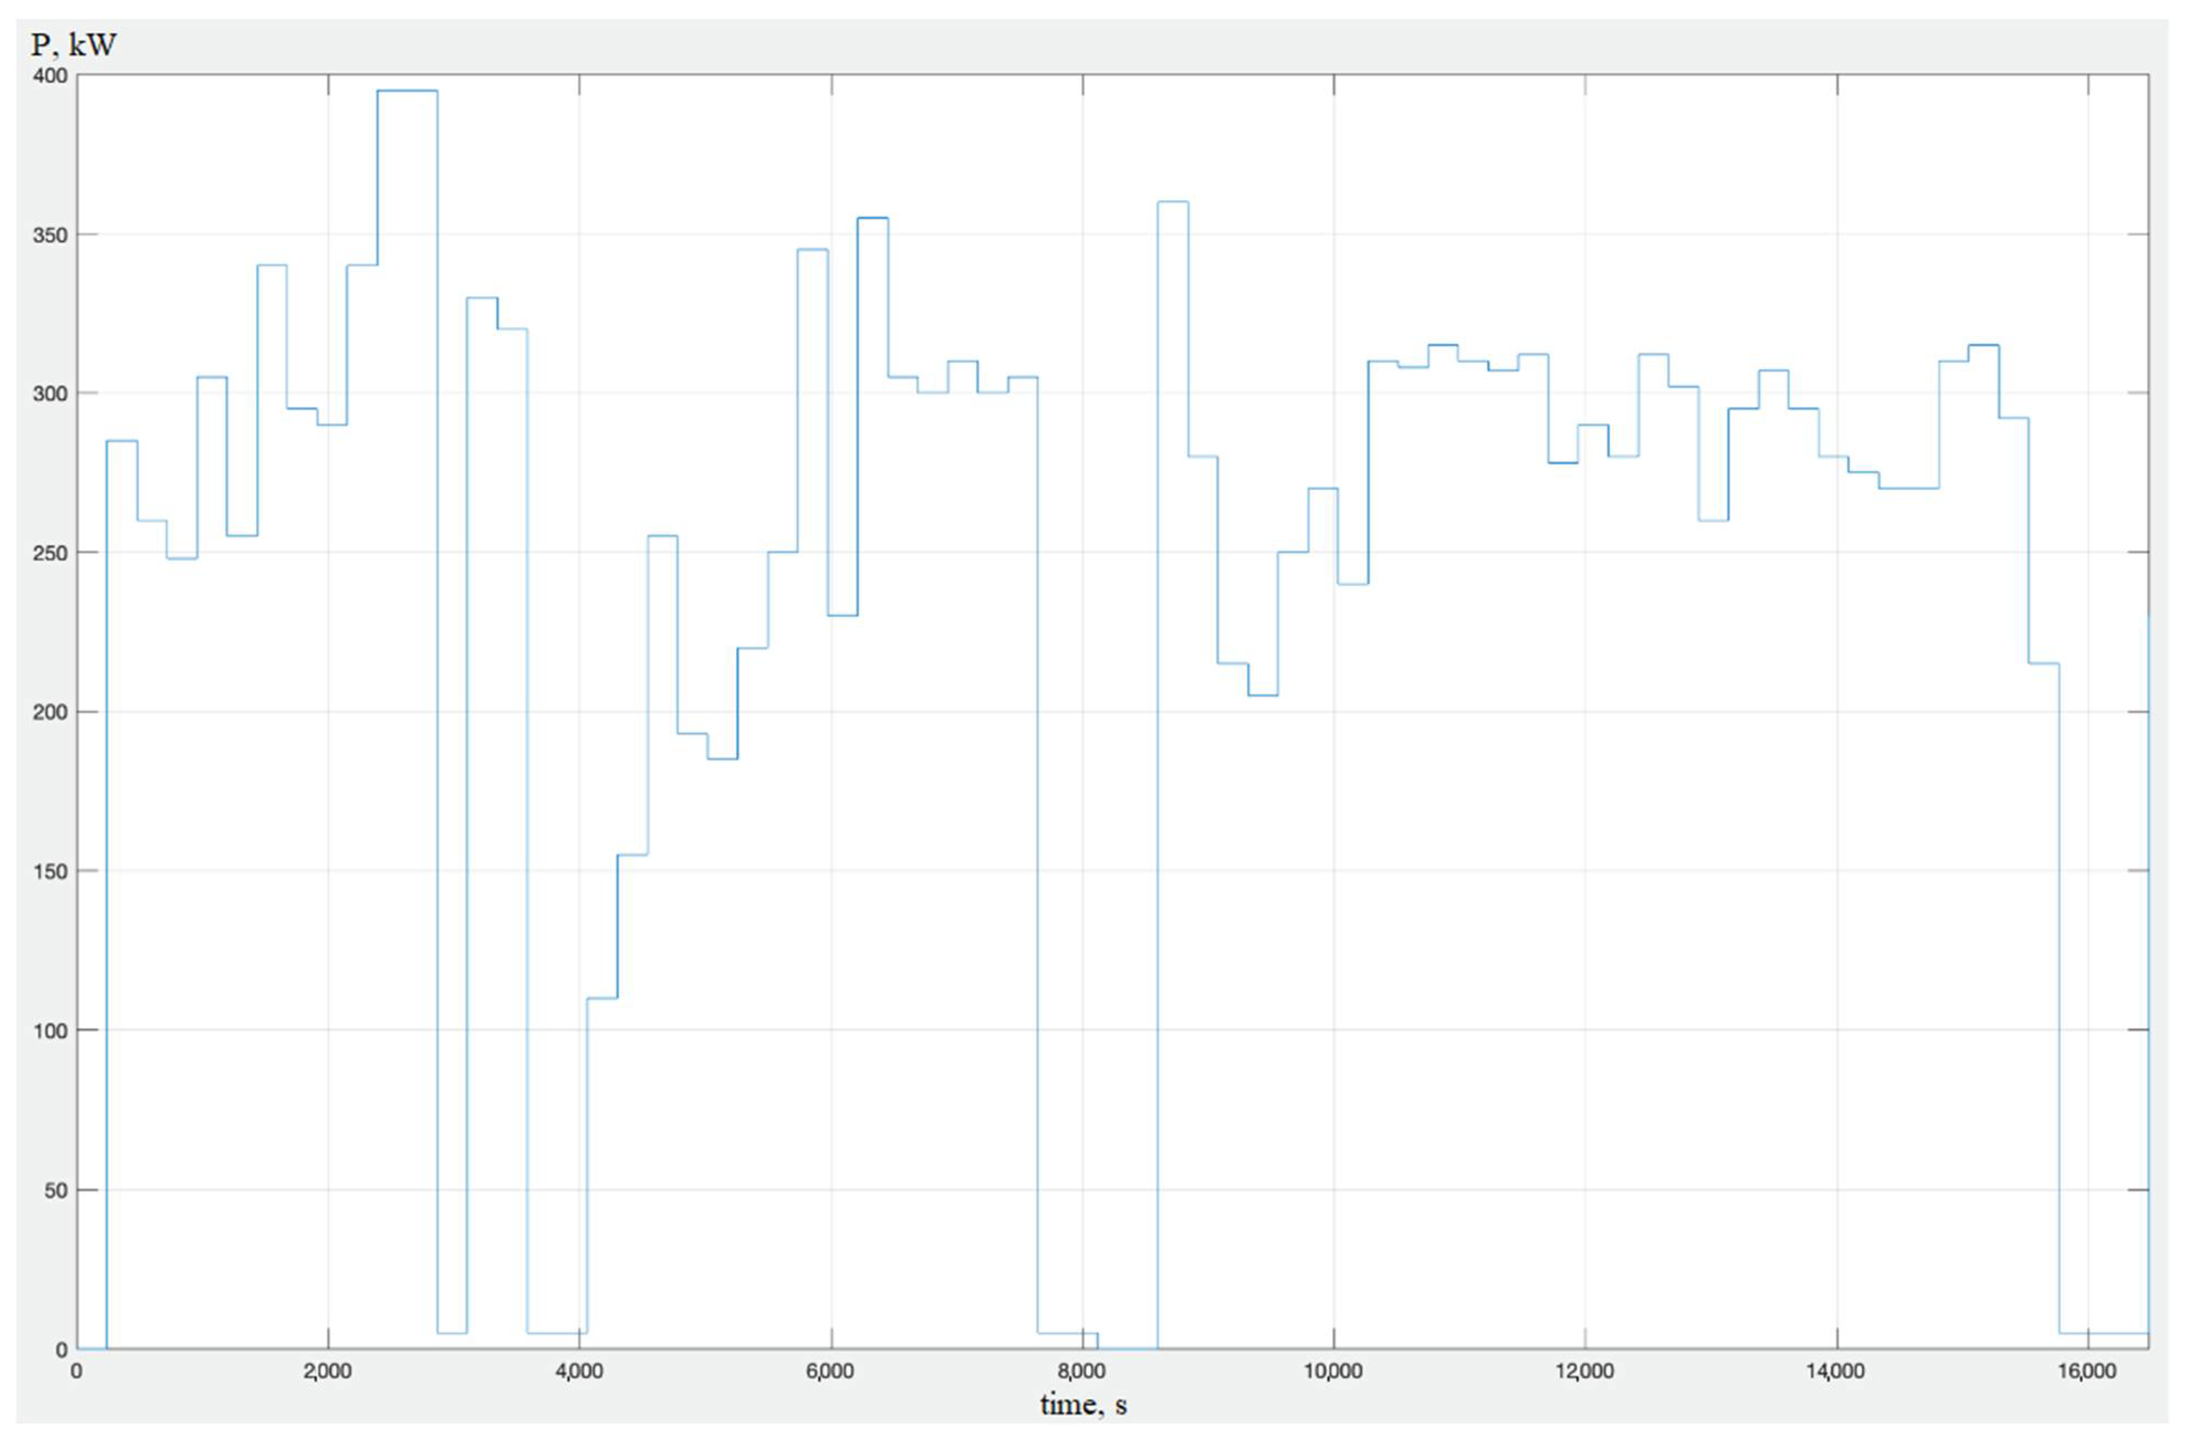Click the 110 kW step just after 4,000 s

coord(602,998)
